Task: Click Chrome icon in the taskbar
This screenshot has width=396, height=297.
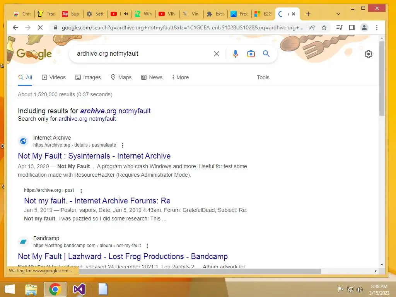Action: (x=55, y=289)
